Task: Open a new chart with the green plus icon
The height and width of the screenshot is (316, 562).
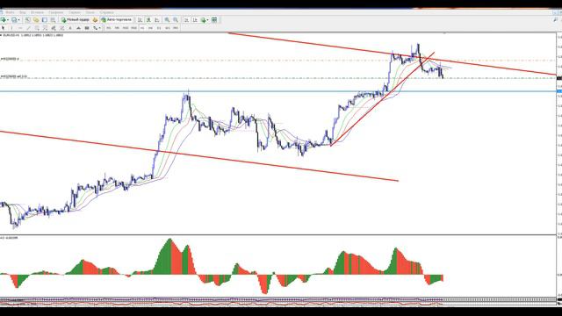Action: point(4,20)
